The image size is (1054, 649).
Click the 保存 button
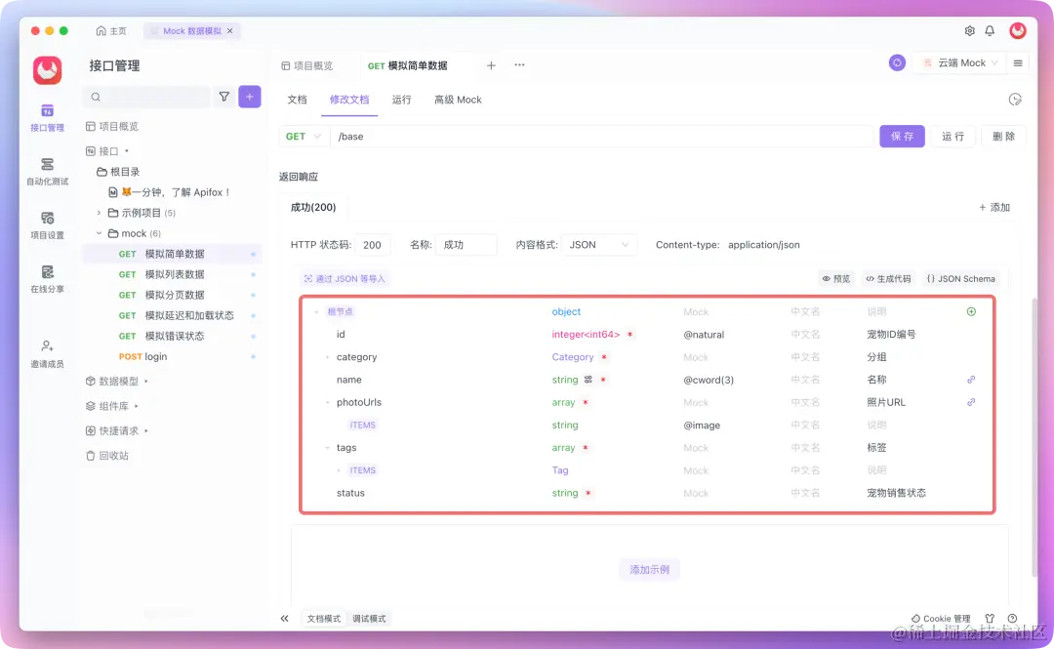coord(902,137)
